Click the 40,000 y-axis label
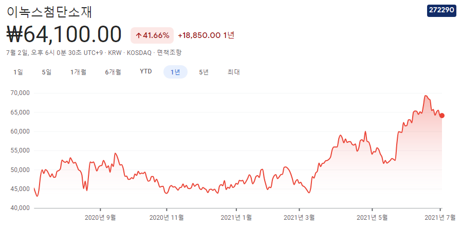Image resolution: width=461 pixels, height=228 pixels. point(20,208)
